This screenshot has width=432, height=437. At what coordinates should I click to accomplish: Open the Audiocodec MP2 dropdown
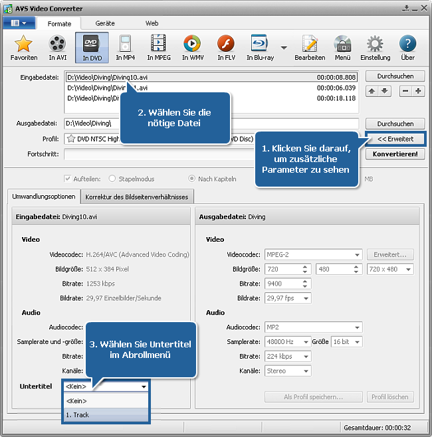pos(314,327)
